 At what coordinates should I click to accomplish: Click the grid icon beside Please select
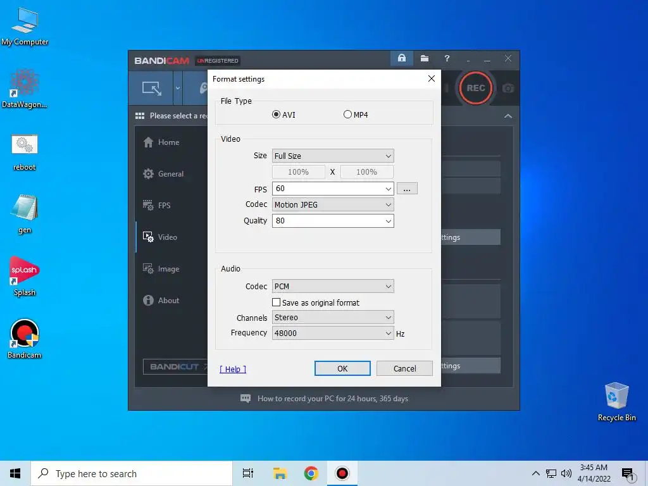pyautogui.click(x=140, y=116)
